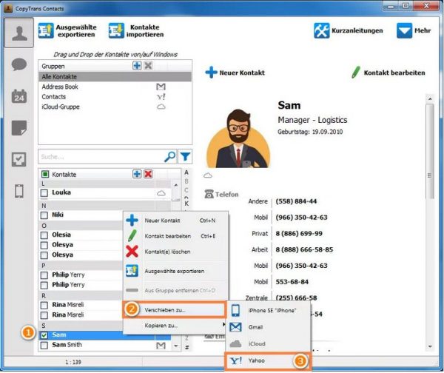The width and height of the screenshot is (444, 373).
Task: Click the magnifier search icon
Action: [170, 157]
